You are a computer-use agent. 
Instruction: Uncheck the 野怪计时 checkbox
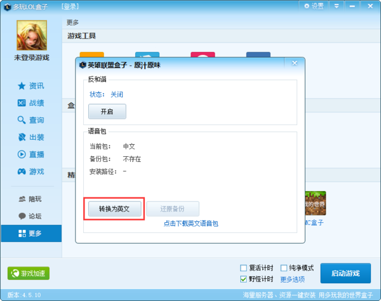tap(243, 279)
